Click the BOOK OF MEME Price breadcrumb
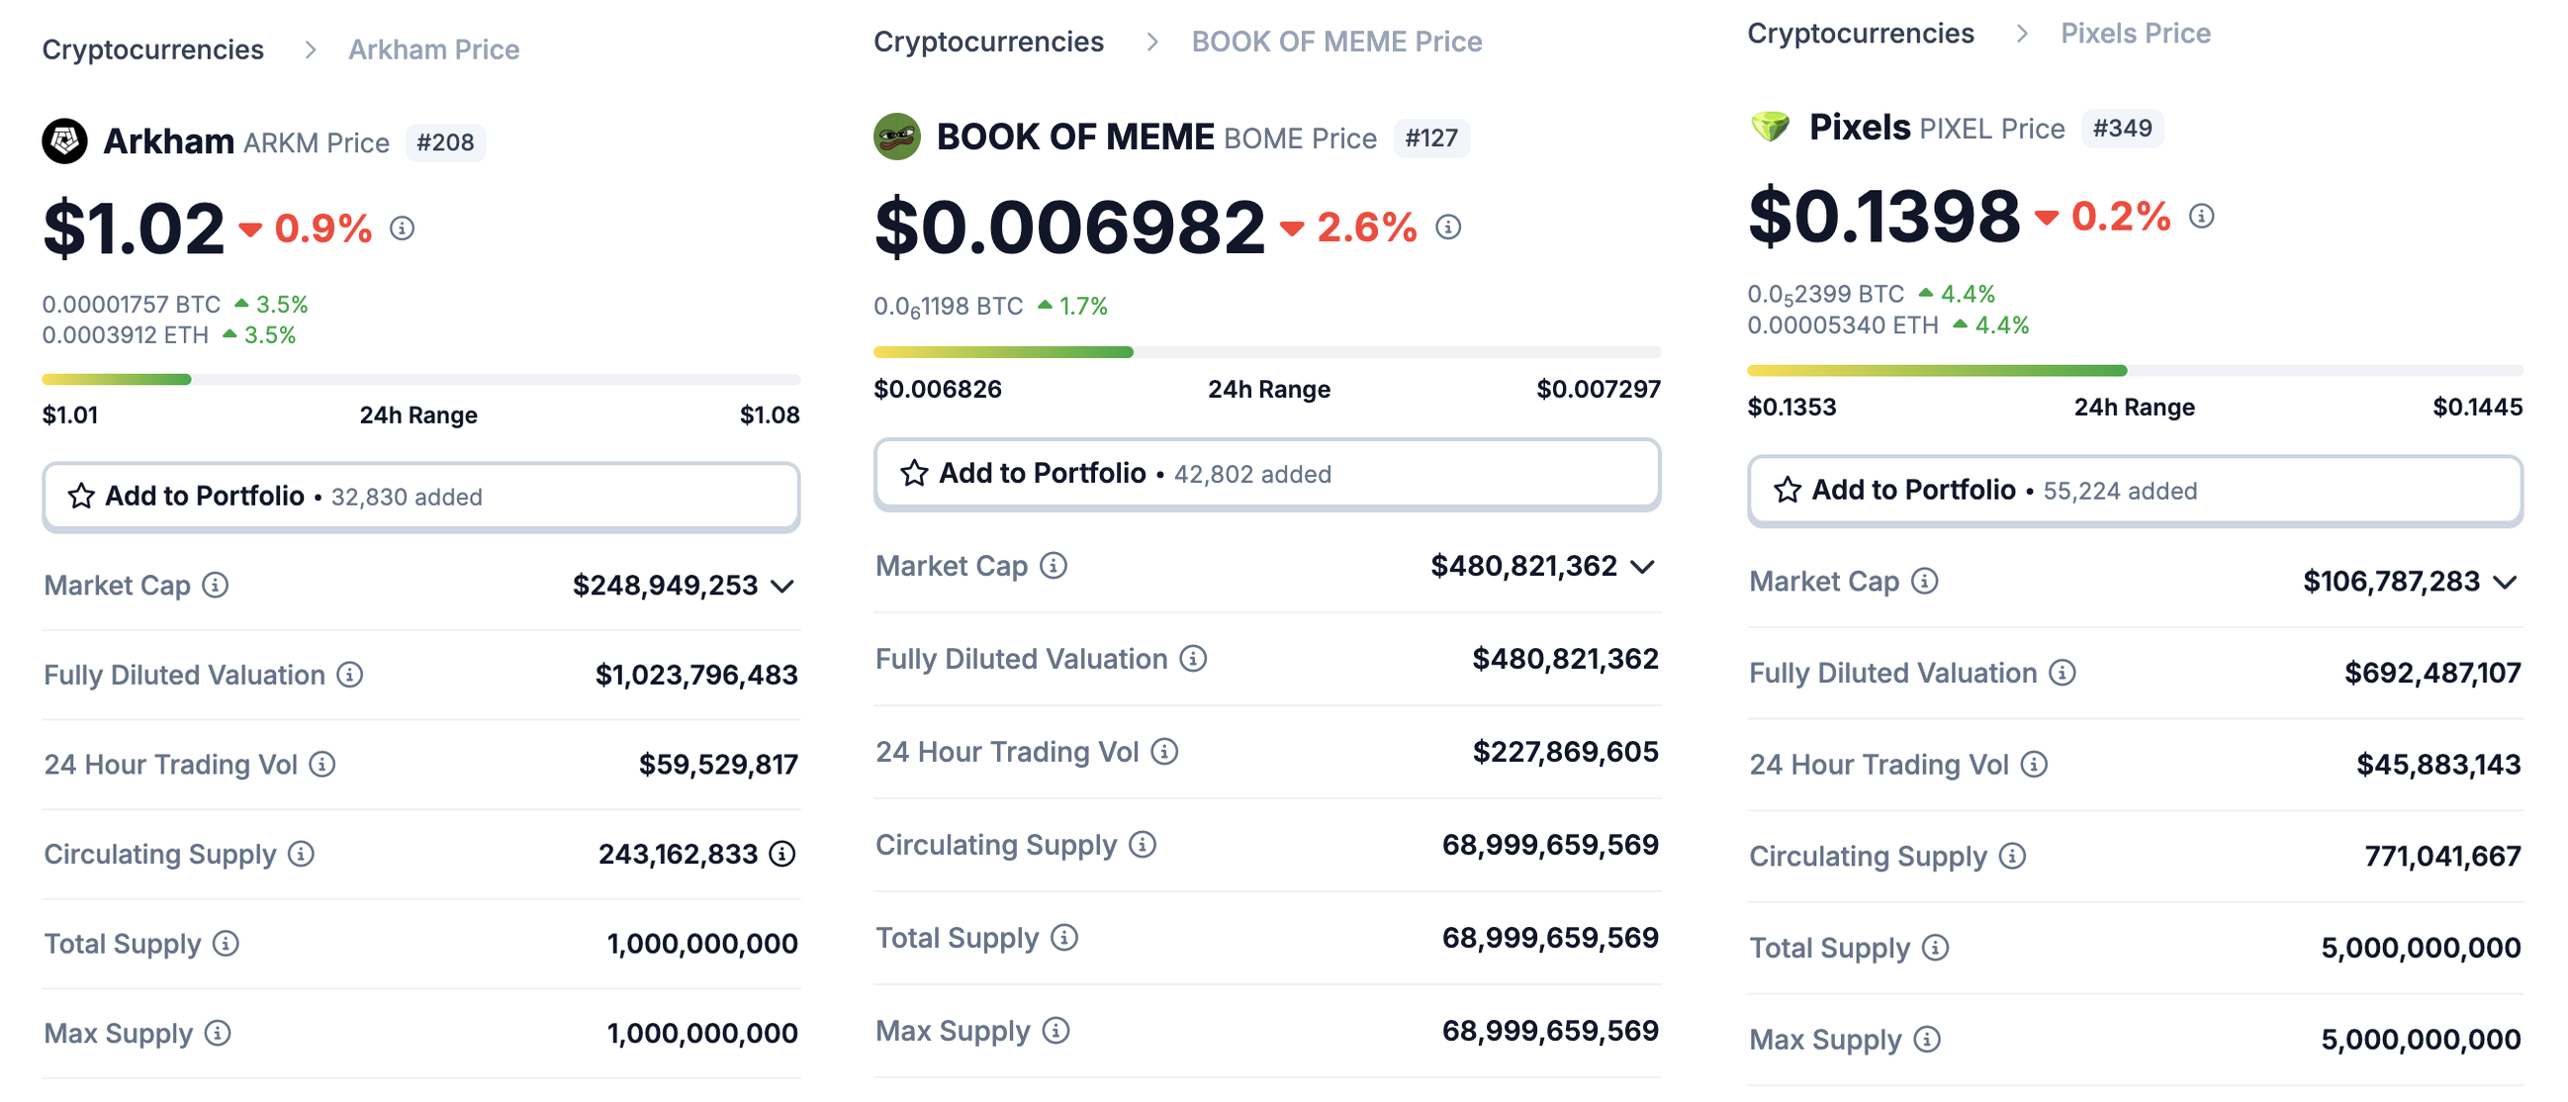The height and width of the screenshot is (1102, 2568). point(1335,42)
